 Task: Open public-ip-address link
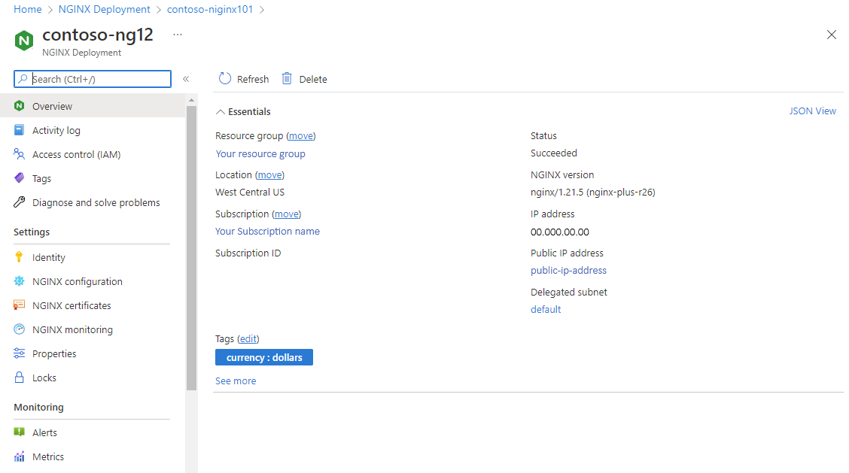coord(568,270)
